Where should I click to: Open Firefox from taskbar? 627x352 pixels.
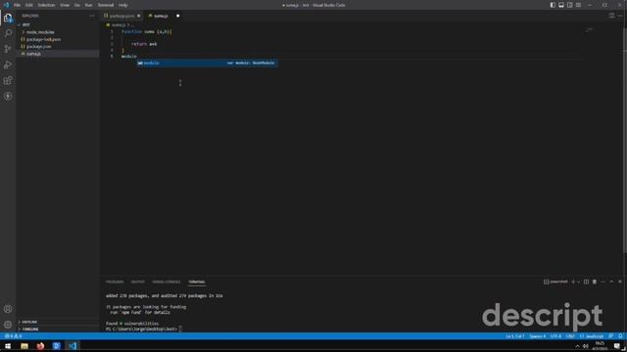click(x=40, y=346)
